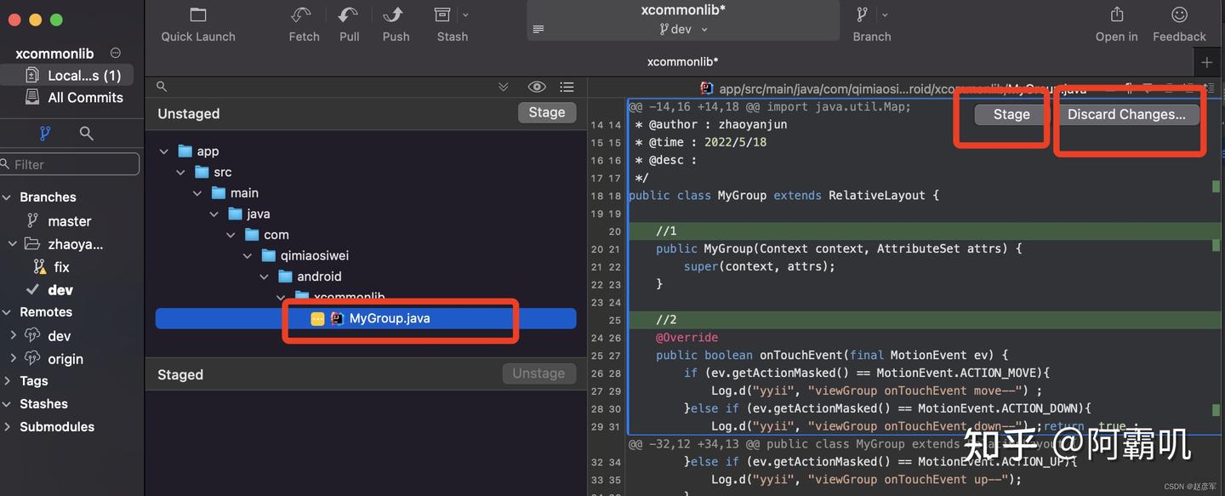Click line 'public class MyGroup extends RelativeLayout'
Screen dimensions: 1225x496
point(783,195)
